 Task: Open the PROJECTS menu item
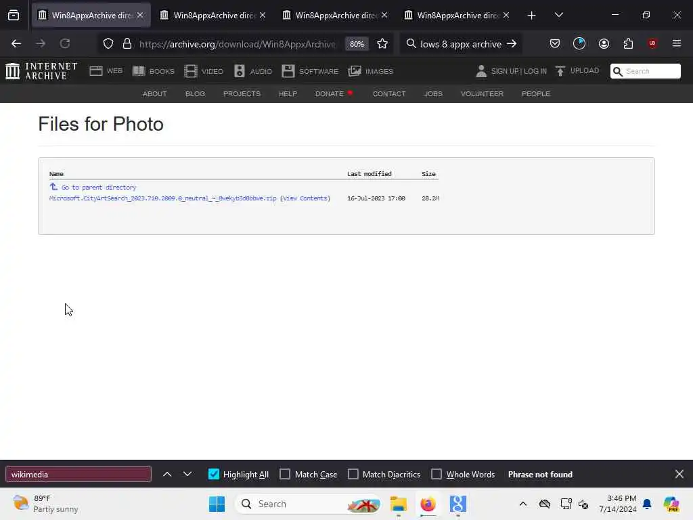click(x=242, y=93)
